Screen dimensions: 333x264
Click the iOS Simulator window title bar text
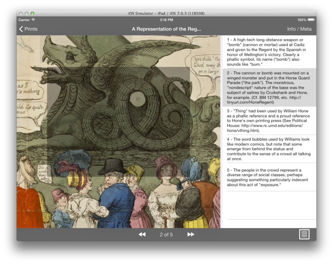pos(166,13)
